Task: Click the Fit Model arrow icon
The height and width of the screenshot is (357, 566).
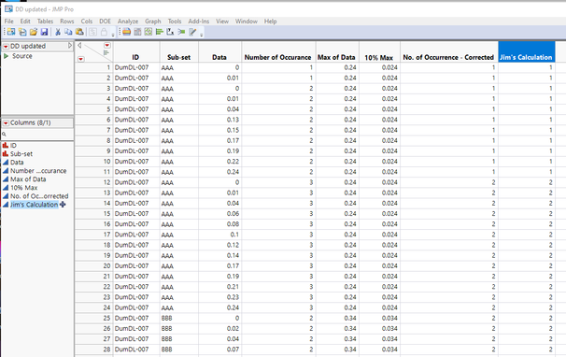Action: click(x=181, y=32)
